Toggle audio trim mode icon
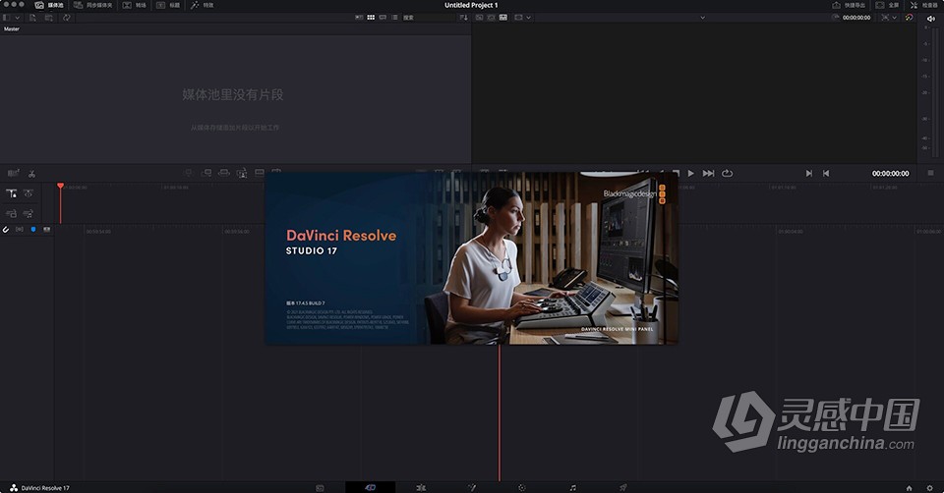 point(20,230)
